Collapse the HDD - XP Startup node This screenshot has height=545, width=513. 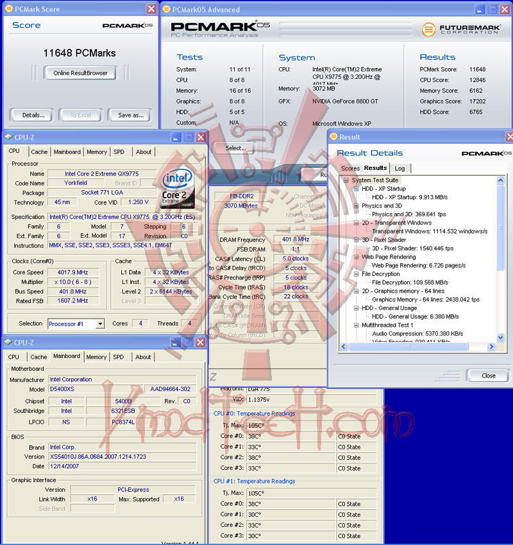tap(356, 189)
